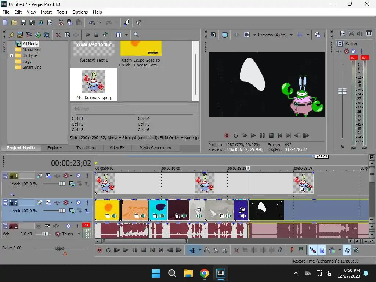This screenshot has width=376, height=282.
Task: Solo video track 1
Action: click(x=87, y=176)
